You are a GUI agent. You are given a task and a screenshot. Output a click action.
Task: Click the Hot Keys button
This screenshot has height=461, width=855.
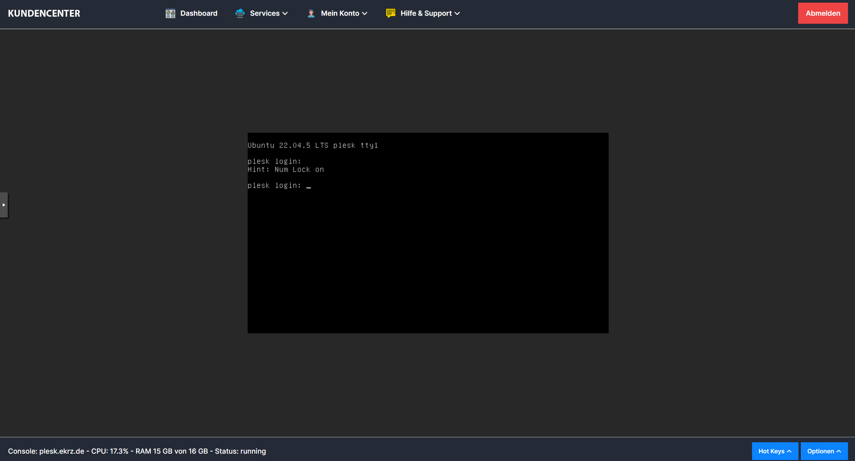coord(771,451)
